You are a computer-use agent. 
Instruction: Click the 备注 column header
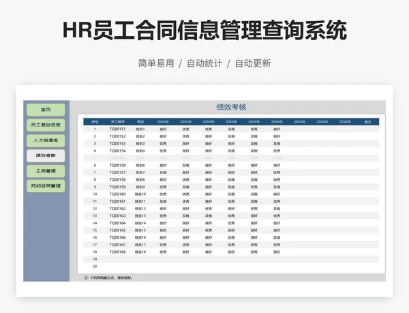point(367,122)
